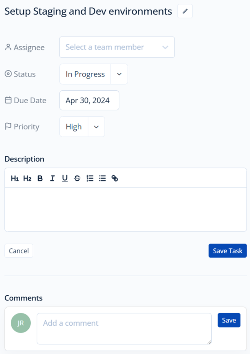Toggle strikethrough formatting in description toolbar

click(77, 178)
